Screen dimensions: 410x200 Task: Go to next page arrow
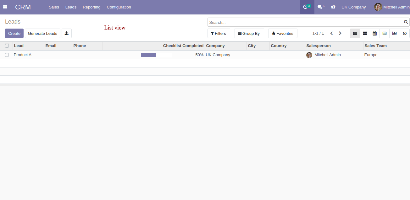(x=340, y=33)
